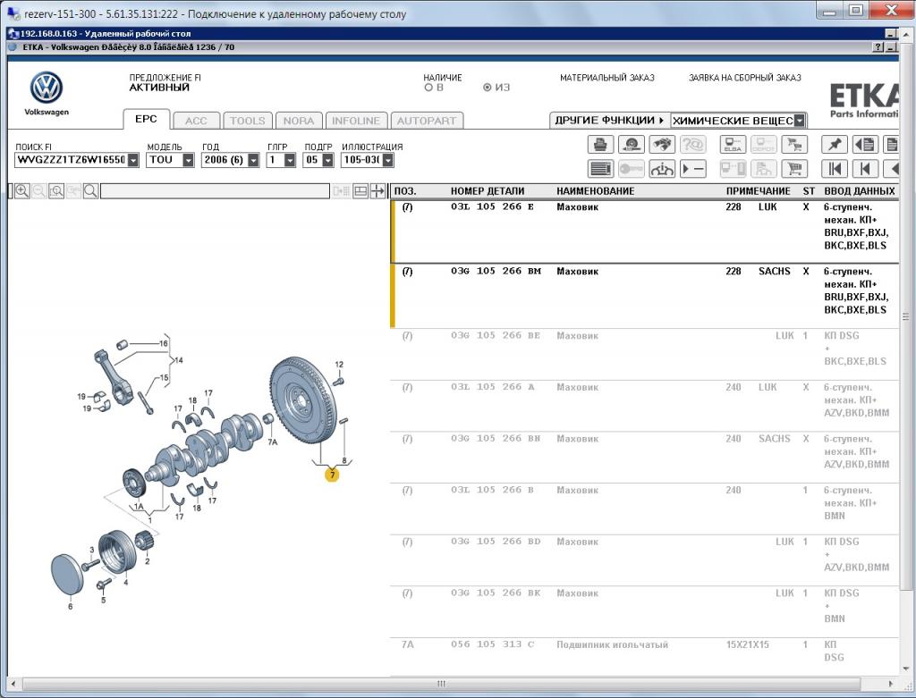Click the arrow-and-dash toolbar icon

tap(693, 169)
